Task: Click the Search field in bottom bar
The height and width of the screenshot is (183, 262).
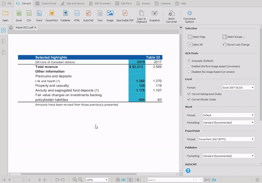Action: (x=170, y=180)
